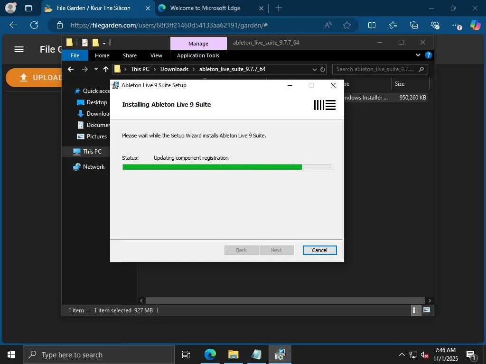Viewport: 486px width, 364px height.
Task: Open a new Edge tab
Action: tap(279, 8)
